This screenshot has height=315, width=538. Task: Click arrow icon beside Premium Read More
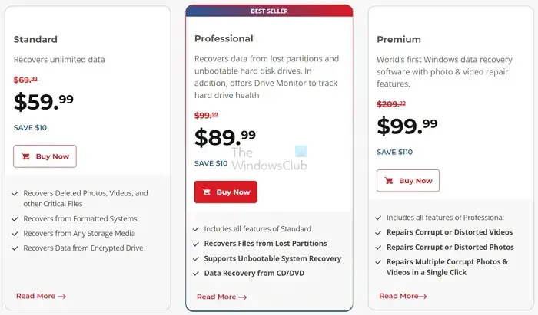coord(423,297)
